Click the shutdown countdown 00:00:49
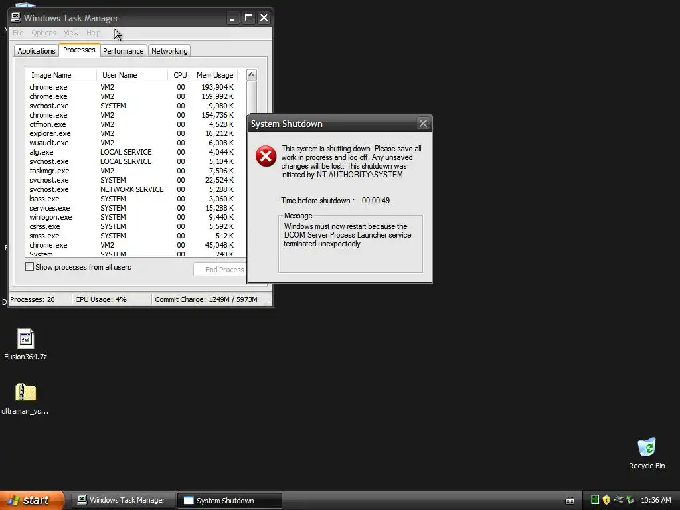 376,201
